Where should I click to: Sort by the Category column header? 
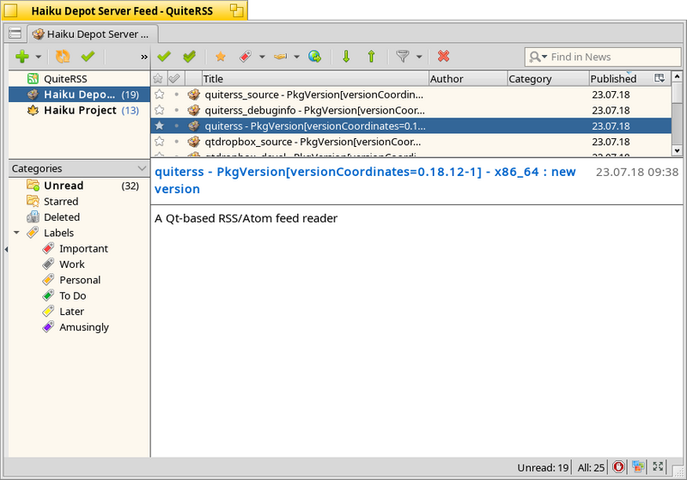548,79
